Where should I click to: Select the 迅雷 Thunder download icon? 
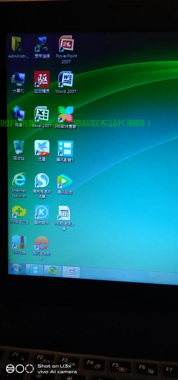pos(42,148)
